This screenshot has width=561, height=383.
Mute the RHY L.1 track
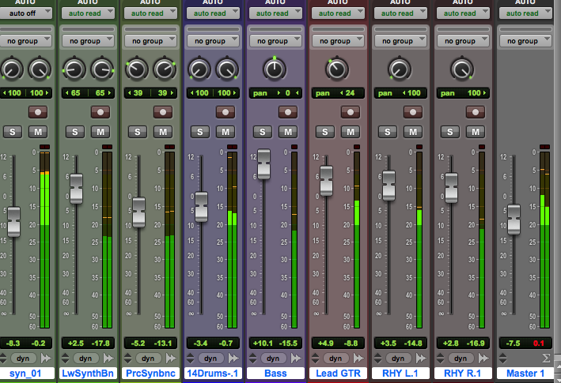411,132
